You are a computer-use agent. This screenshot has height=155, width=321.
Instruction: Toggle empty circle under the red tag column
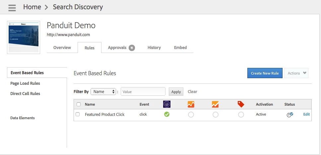tap(241, 115)
